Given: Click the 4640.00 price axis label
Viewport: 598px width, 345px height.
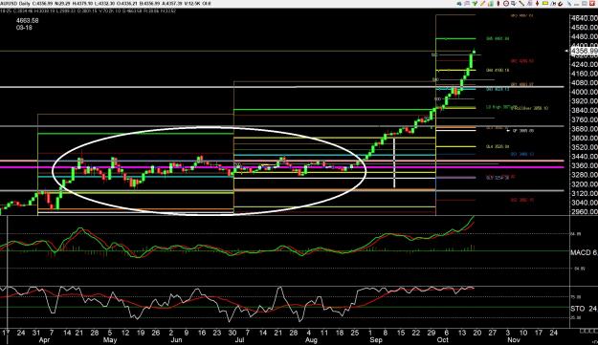Looking at the screenshot, I should 585,18.
